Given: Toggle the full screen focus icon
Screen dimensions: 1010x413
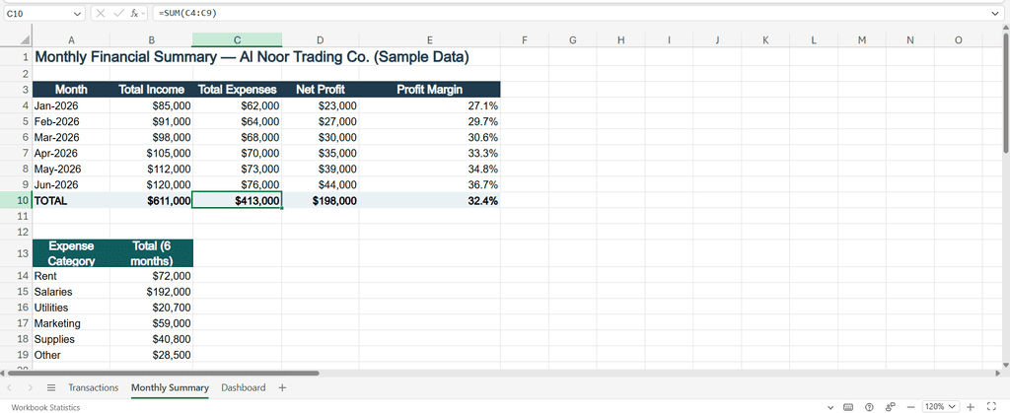Looking at the screenshot, I should click(x=991, y=406).
